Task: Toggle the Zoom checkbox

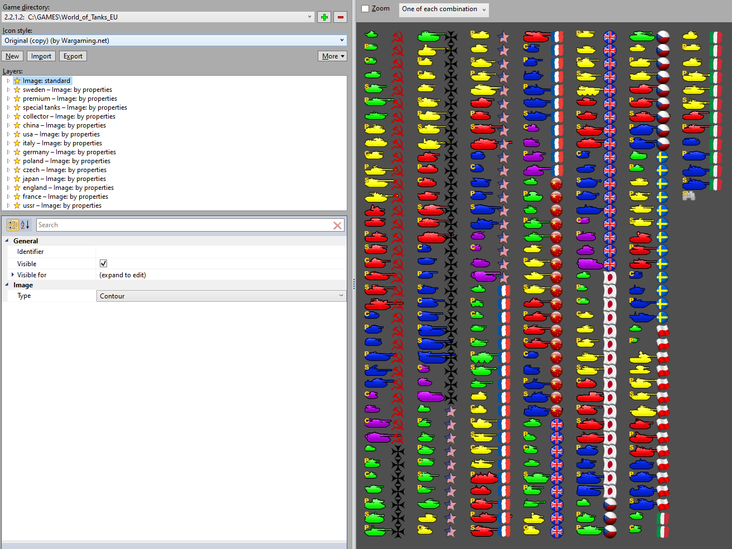Action: tap(365, 9)
